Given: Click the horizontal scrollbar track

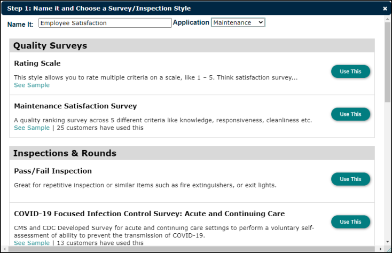Looking at the screenshot, I should click(x=192, y=249).
